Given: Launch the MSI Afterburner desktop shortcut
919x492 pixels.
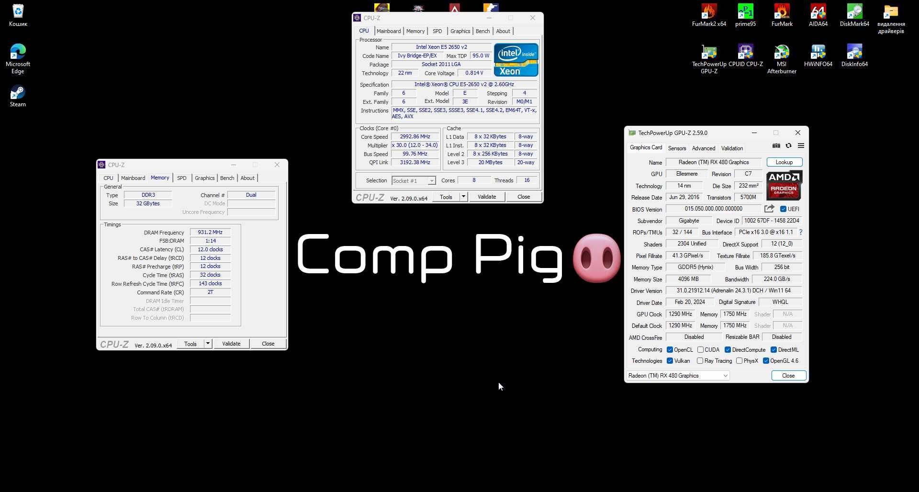Looking at the screenshot, I should click(782, 59).
